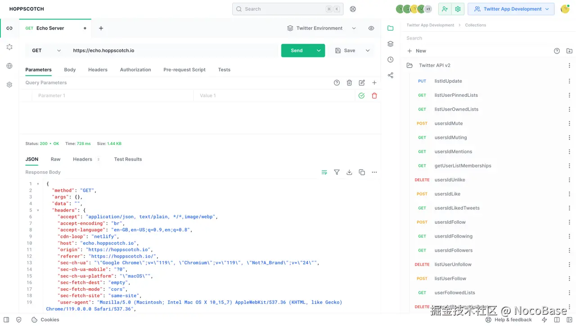Open workspace settings gear icon in header
Viewport: 576px width, 326px height.
458,9
